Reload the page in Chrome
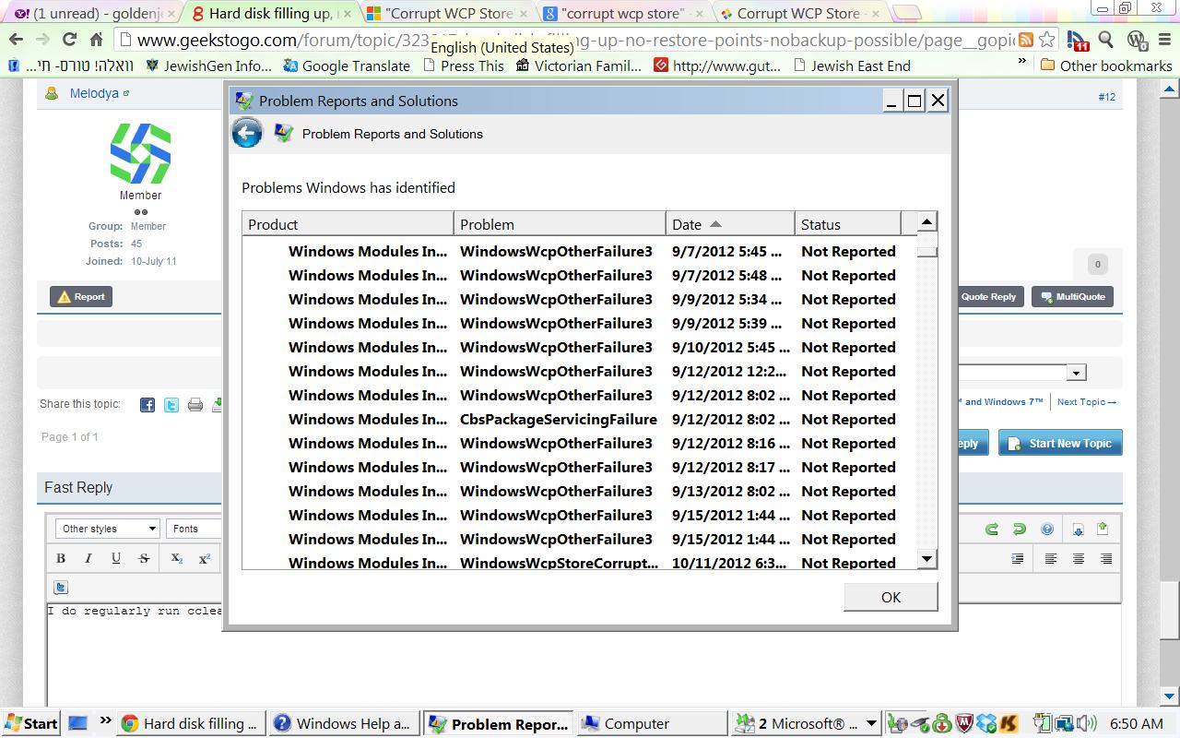The width and height of the screenshot is (1180, 738). pos(69,40)
